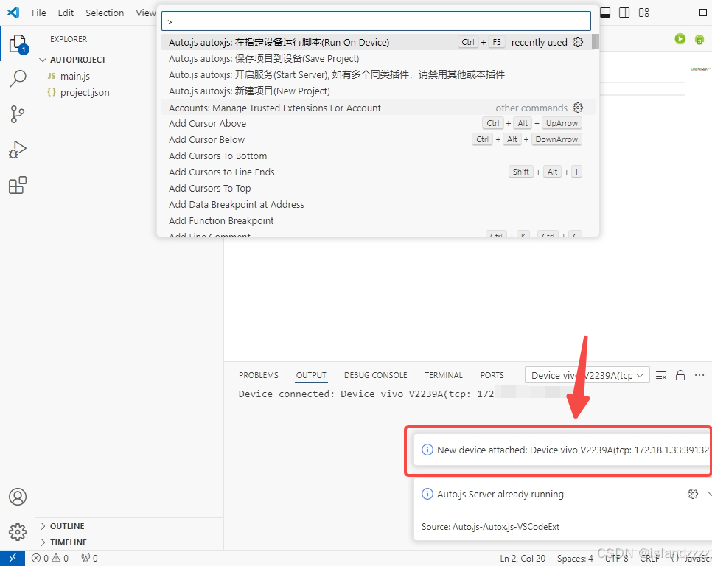The width and height of the screenshot is (712, 566).
Task: Click the remote window status bar icon
Action: tap(13, 559)
